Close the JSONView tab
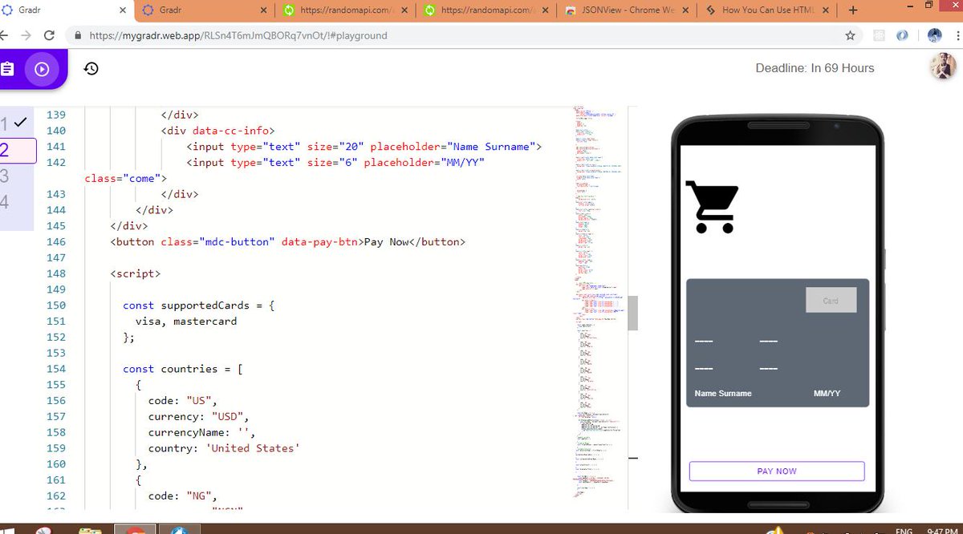The image size is (963, 534). click(687, 10)
